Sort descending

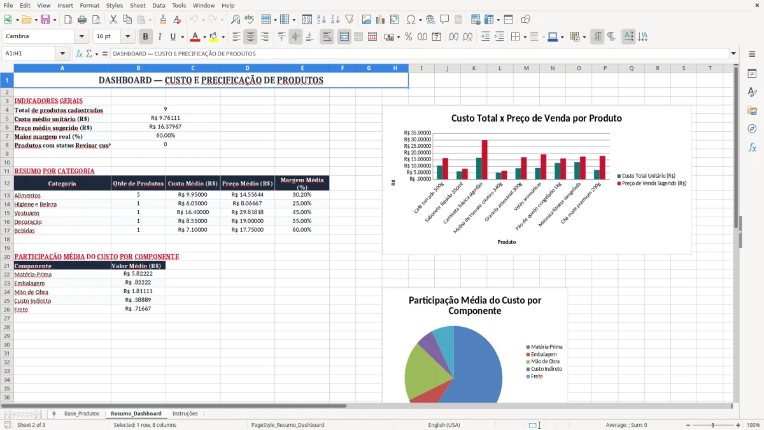click(335, 20)
